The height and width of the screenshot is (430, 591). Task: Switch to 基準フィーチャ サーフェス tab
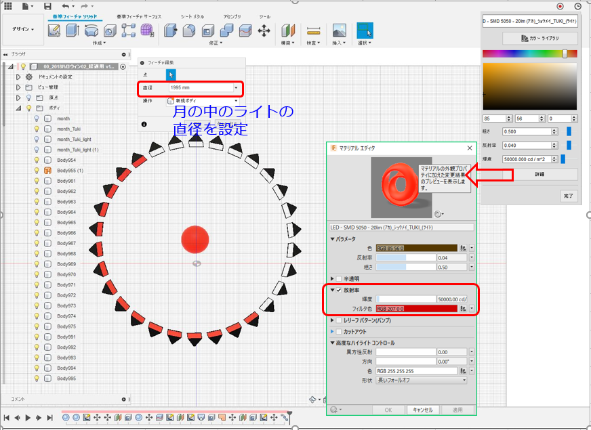coord(139,16)
